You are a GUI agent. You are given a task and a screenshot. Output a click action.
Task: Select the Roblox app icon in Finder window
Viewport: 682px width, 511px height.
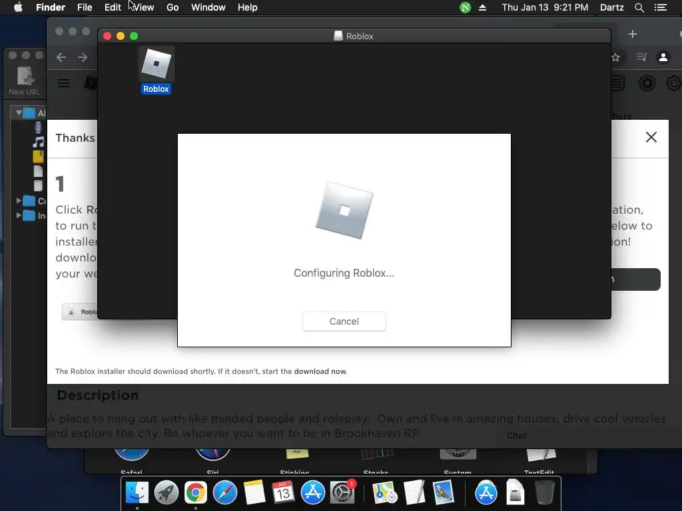click(x=156, y=64)
